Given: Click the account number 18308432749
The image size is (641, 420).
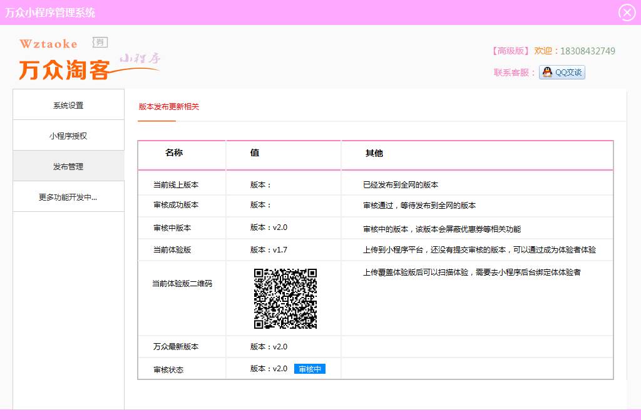Looking at the screenshot, I should coord(587,51).
